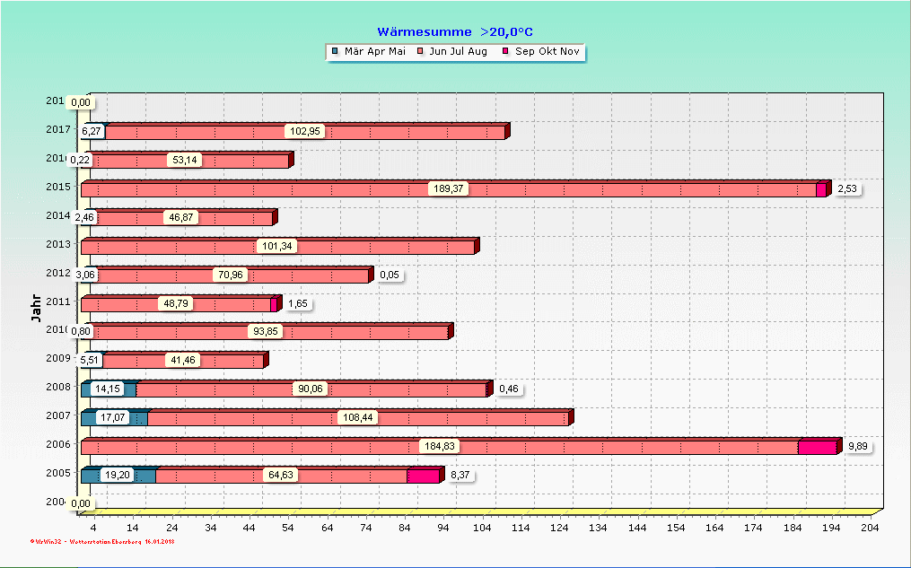Select the 9,89 autumn value beside 2006
The height and width of the screenshot is (568, 911).
point(859,446)
